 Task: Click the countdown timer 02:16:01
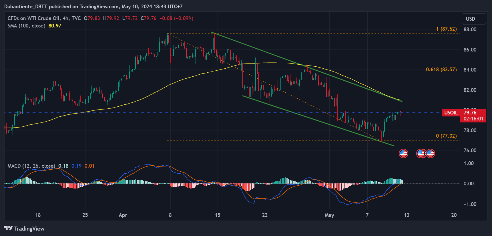[x=473, y=119]
